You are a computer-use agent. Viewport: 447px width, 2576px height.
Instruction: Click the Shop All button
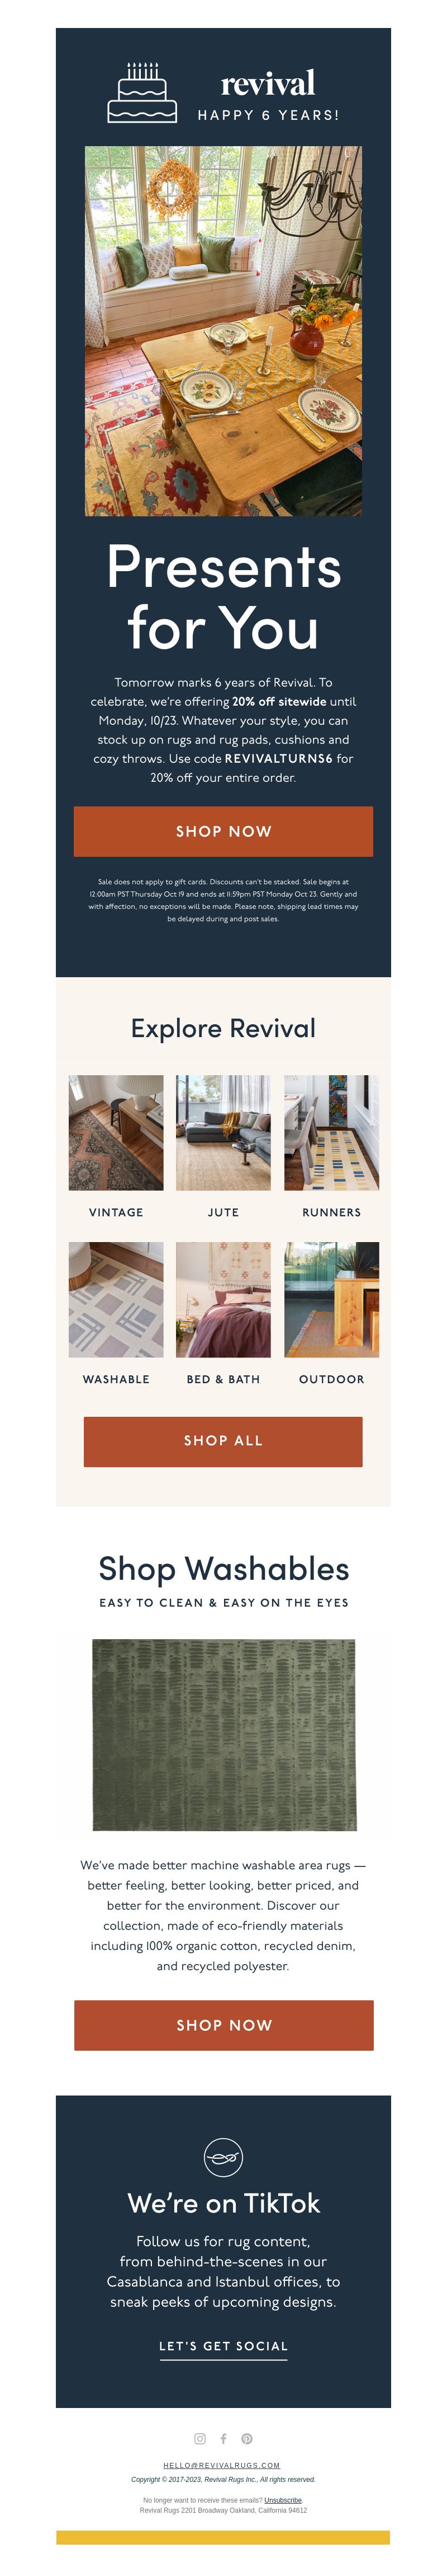223,1441
